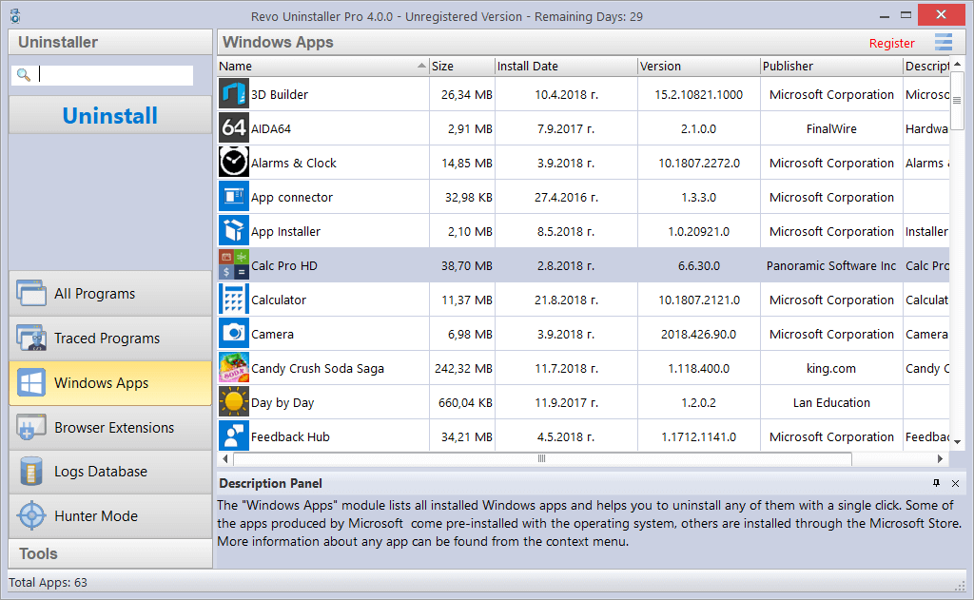Viewport: 974px width, 600px height.
Task: Open the Register link
Action: click(891, 43)
